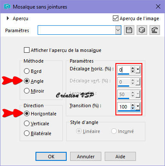Click the Annuler button

85,157
